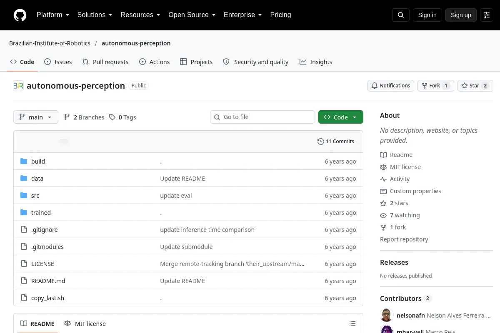Open the README.md file
The image size is (500, 333).
(x=48, y=281)
